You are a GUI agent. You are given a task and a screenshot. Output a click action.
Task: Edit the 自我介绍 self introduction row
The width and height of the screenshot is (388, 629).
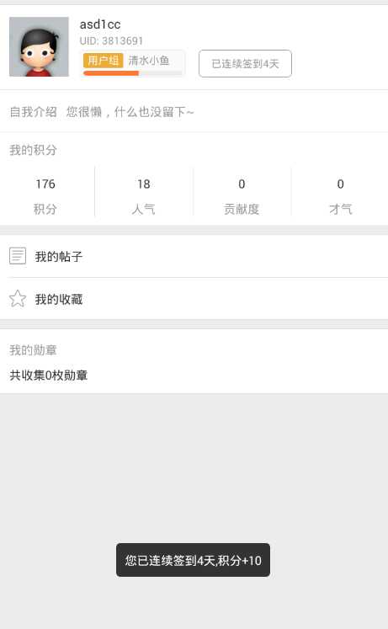194,111
